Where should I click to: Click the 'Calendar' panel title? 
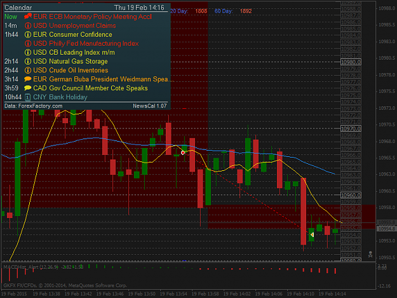18,8
